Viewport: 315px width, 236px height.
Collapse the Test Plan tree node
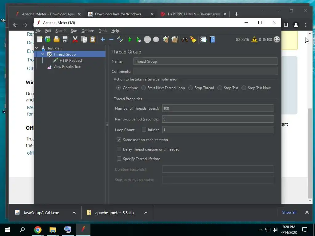coord(37,48)
